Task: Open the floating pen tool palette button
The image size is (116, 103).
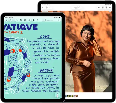Action: (57, 95)
